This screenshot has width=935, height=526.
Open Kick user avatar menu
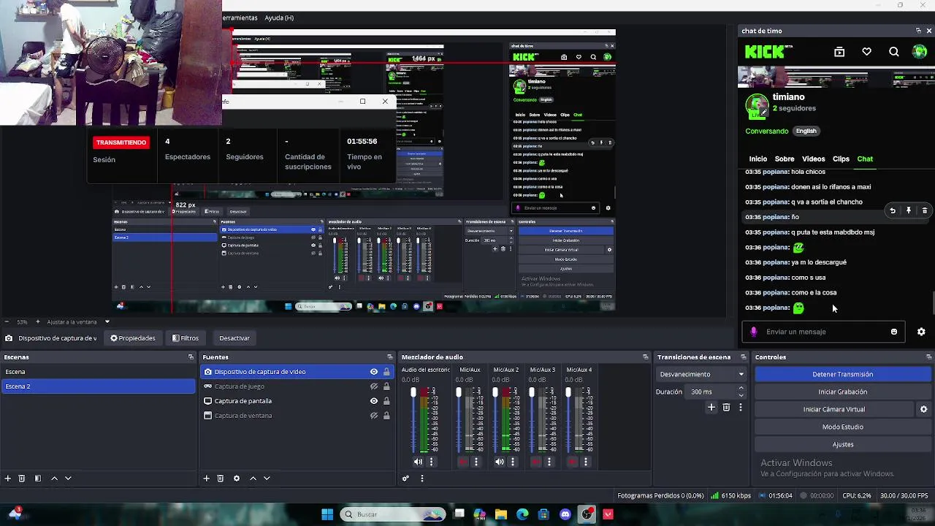pos(920,52)
